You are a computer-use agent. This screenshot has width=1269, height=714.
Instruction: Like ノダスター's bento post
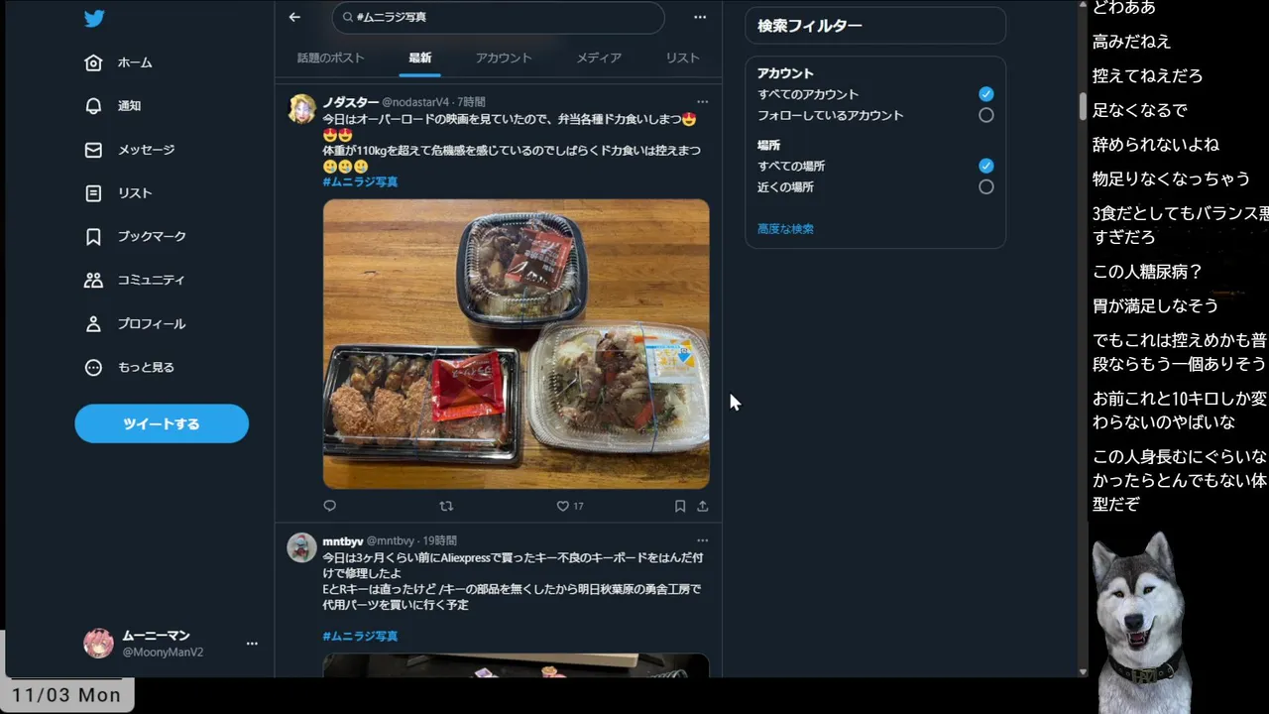pos(563,506)
